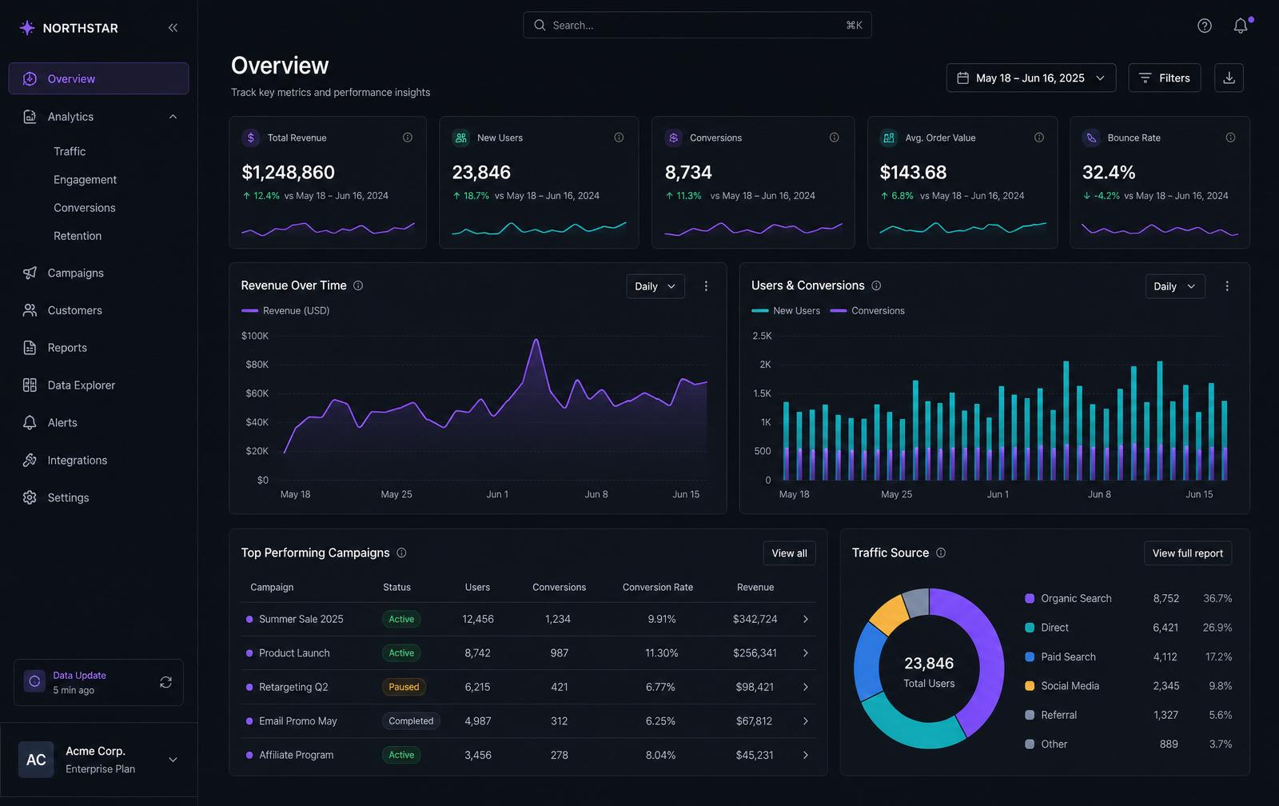Click Organic Search purple legend swatch
Viewport: 1279px width, 806px height.
[1030, 598]
